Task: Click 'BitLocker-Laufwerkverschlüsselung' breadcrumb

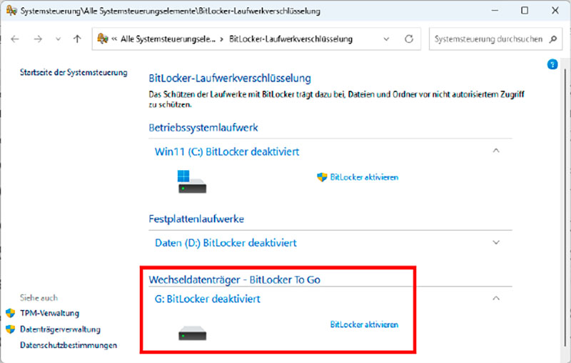Action: click(290, 39)
